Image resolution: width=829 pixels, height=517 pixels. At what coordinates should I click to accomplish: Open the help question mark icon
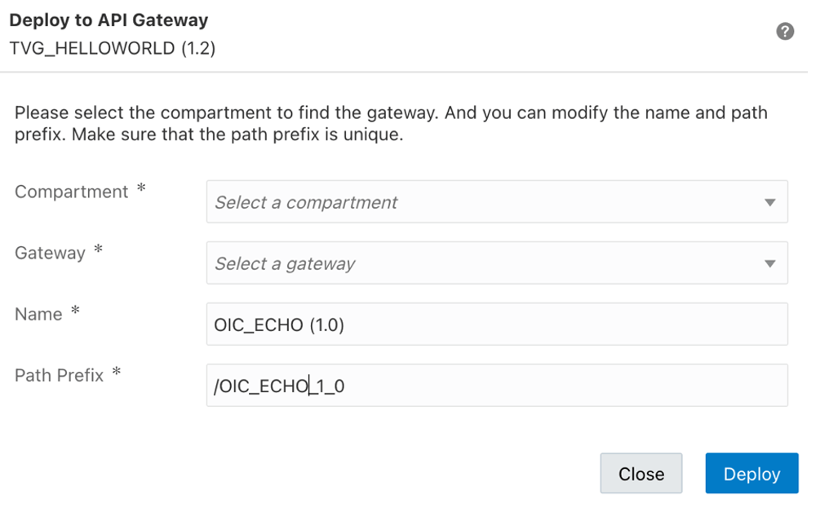pos(785,32)
